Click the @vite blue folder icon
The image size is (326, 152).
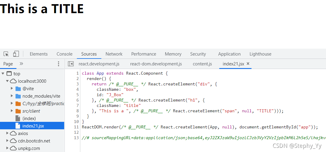click(18, 89)
